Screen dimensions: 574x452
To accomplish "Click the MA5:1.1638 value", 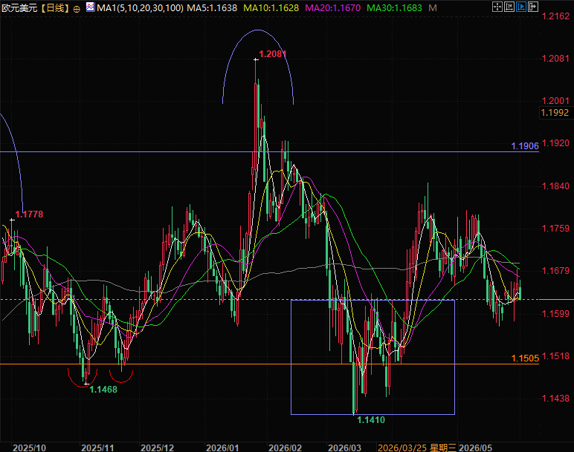I will coord(212,8).
